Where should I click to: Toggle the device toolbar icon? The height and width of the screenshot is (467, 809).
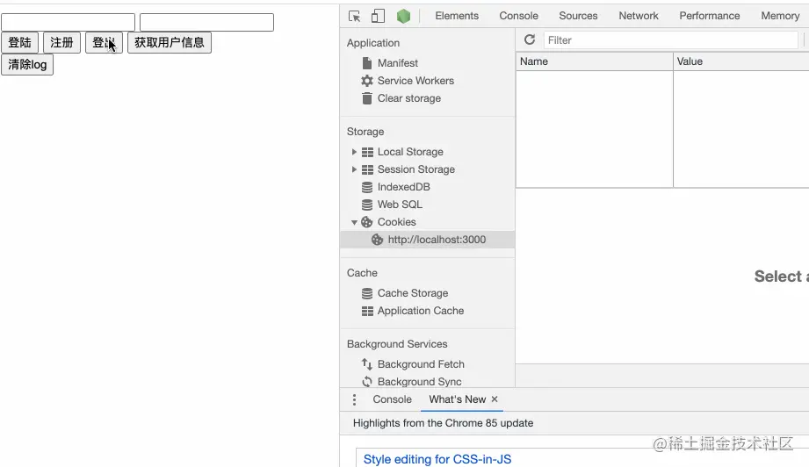[379, 16]
